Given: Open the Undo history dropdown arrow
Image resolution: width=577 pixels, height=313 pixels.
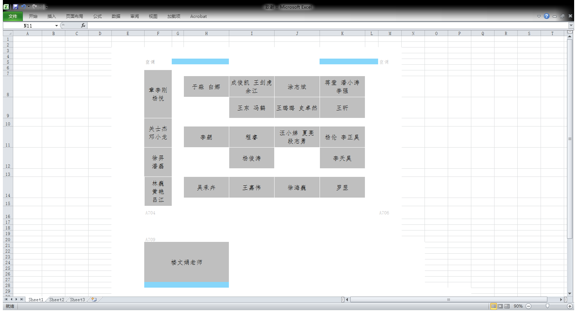Looking at the screenshot, I should (x=29, y=7).
